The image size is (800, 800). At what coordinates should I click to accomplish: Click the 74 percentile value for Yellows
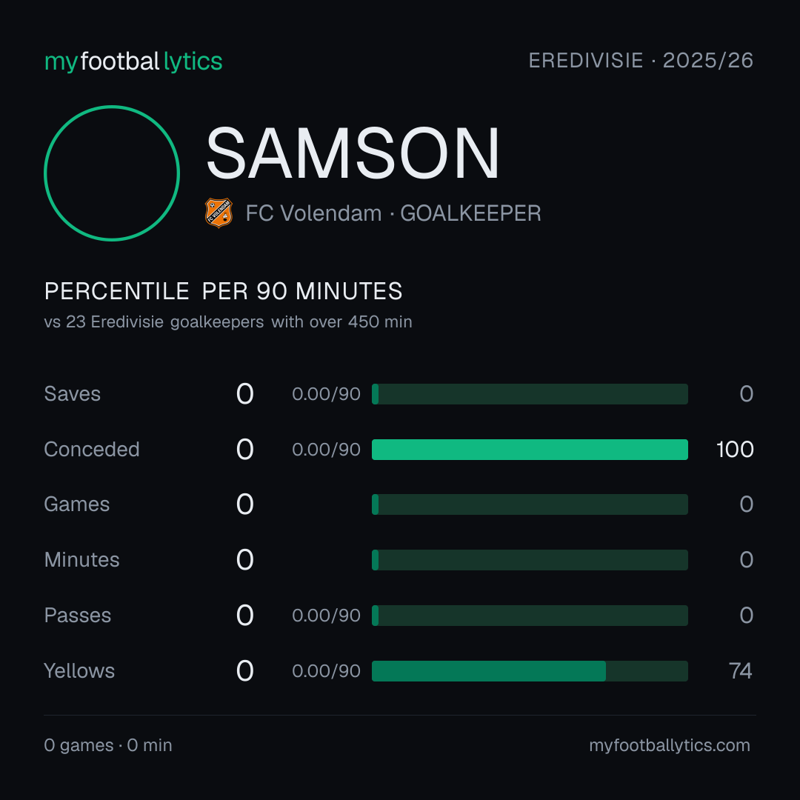[x=740, y=671]
